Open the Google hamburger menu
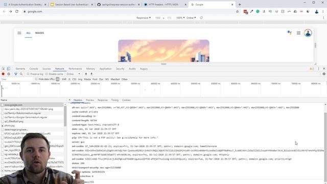Screen dimensions: 327x184 19,33
